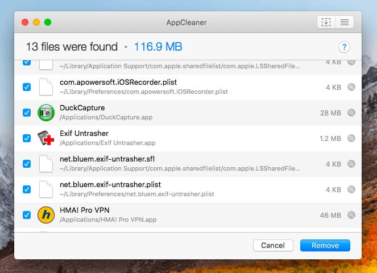Click the DuckCapture camera app icon

click(45, 113)
